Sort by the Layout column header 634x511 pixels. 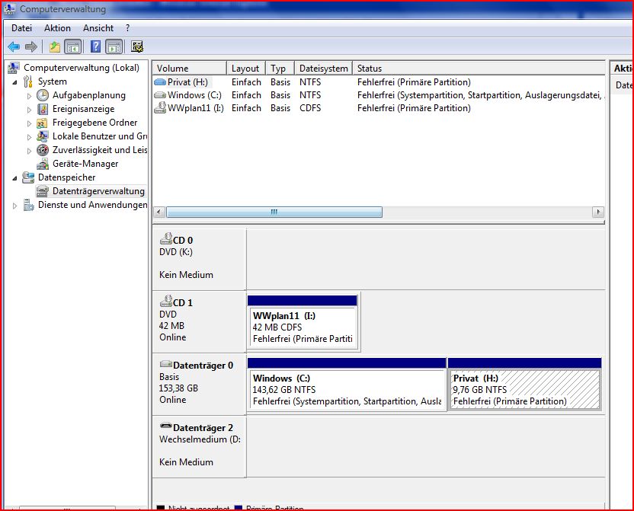(246, 69)
